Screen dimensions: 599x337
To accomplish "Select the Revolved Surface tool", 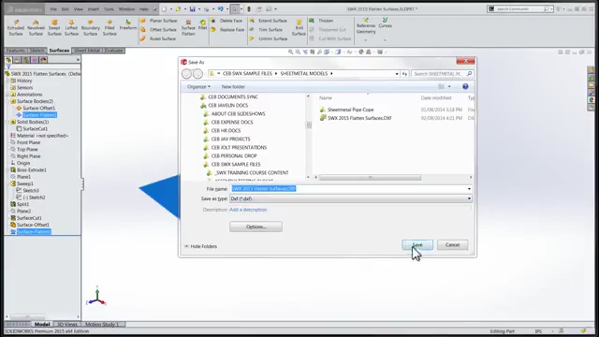I will point(36,28).
